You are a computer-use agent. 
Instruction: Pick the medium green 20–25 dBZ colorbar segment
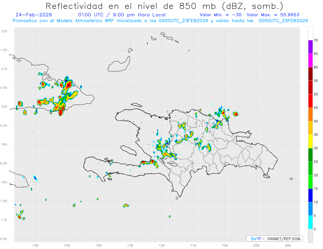[x=310, y=168]
